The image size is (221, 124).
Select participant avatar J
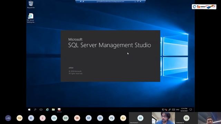42,118
